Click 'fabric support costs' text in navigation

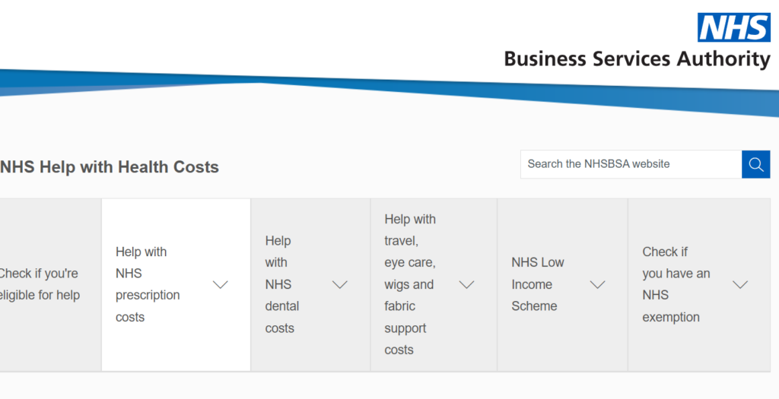click(405, 328)
